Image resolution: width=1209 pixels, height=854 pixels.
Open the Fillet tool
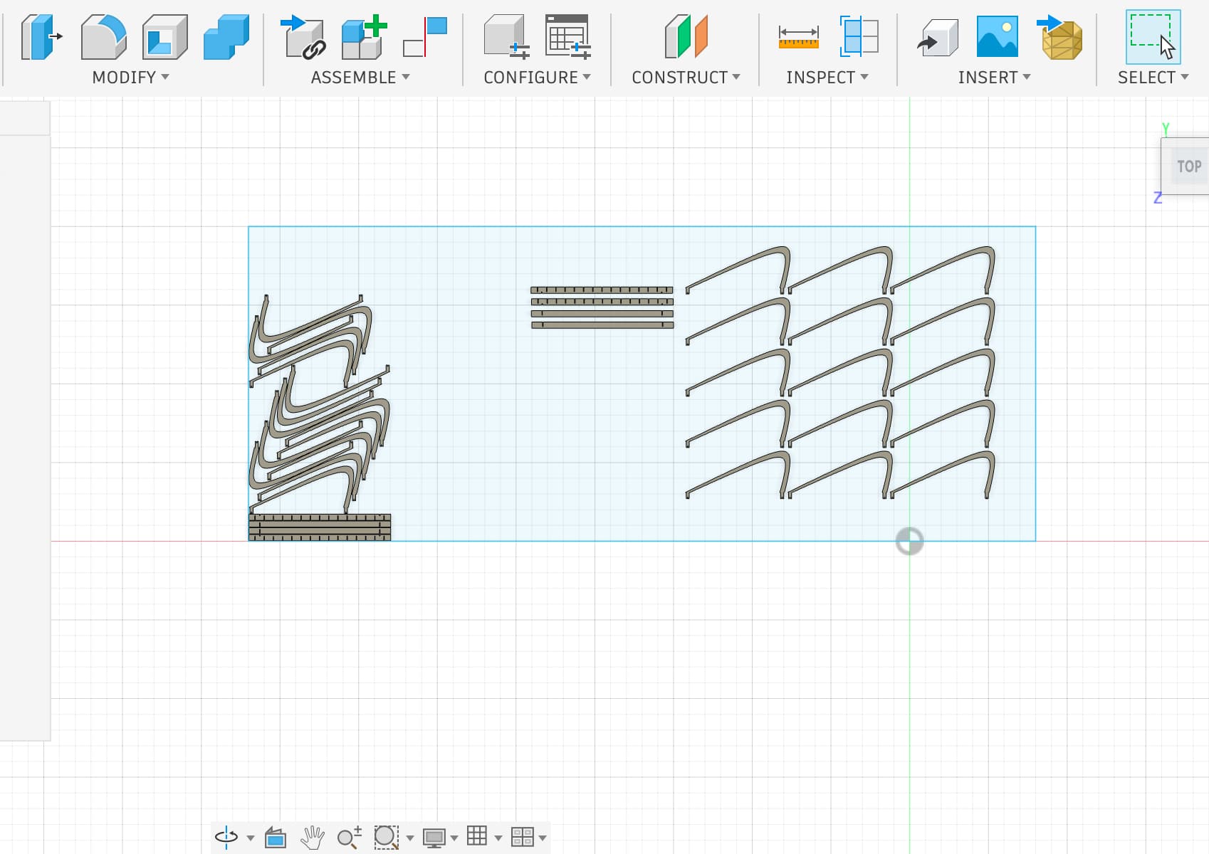[105, 36]
